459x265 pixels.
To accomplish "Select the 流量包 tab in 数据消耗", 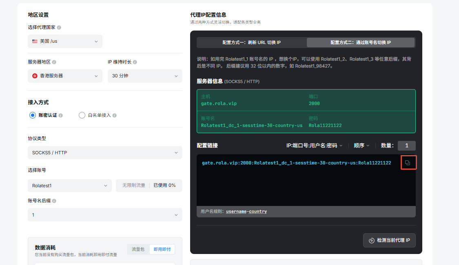I will tap(138, 249).
